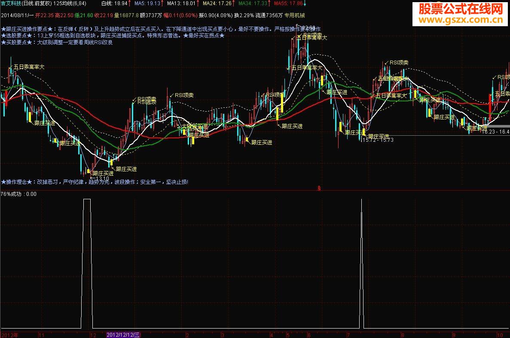The height and width of the screenshot is (338, 510).
Task: Click the 白线: 18.94 value
Action: (x=114, y=3)
